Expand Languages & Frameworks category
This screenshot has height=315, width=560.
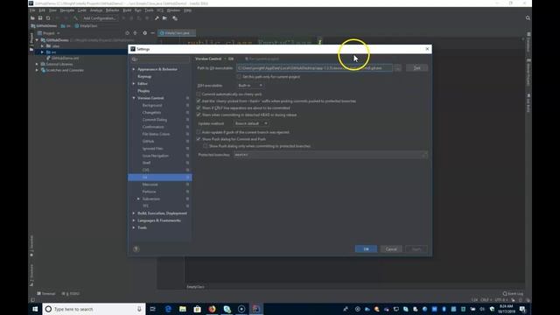pos(134,220)
